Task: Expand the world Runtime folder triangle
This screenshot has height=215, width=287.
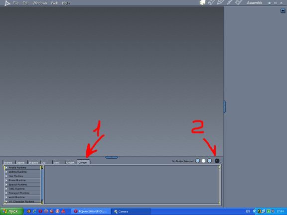Action: [x=6, y=197]
